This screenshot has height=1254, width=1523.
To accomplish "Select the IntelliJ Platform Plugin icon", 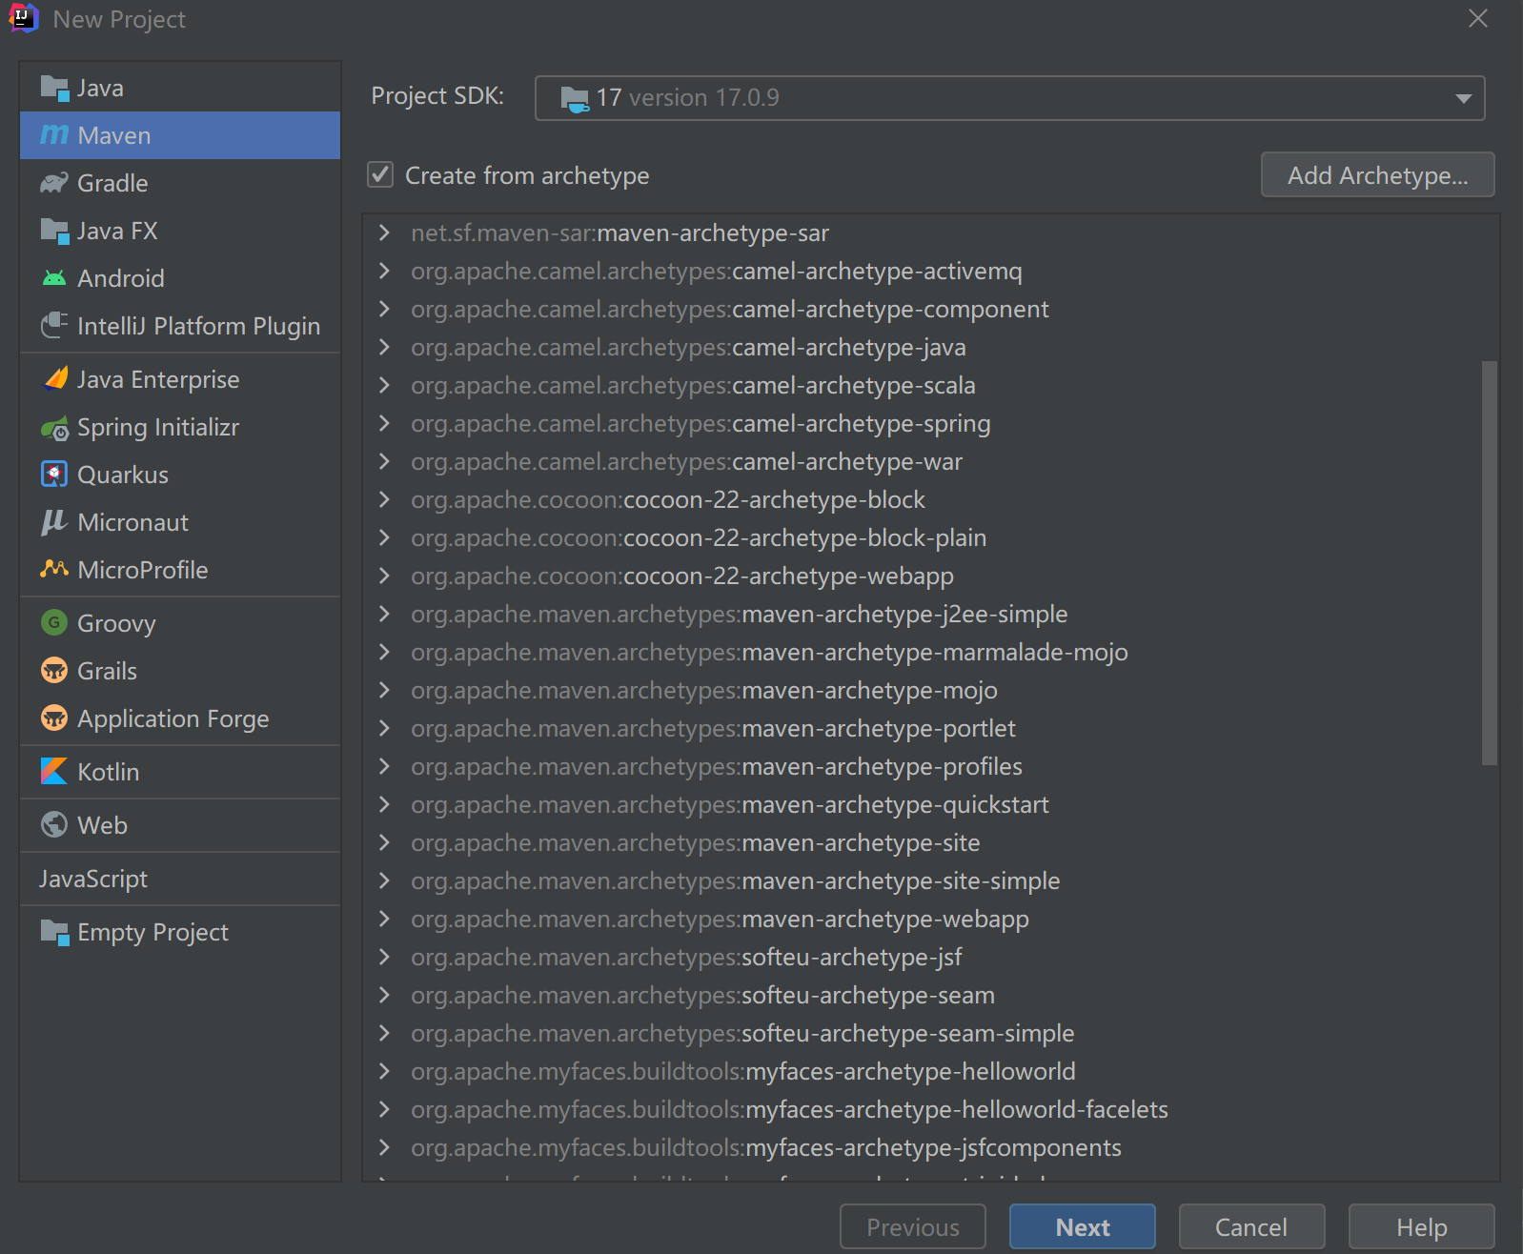I will (x=54, y=326).
